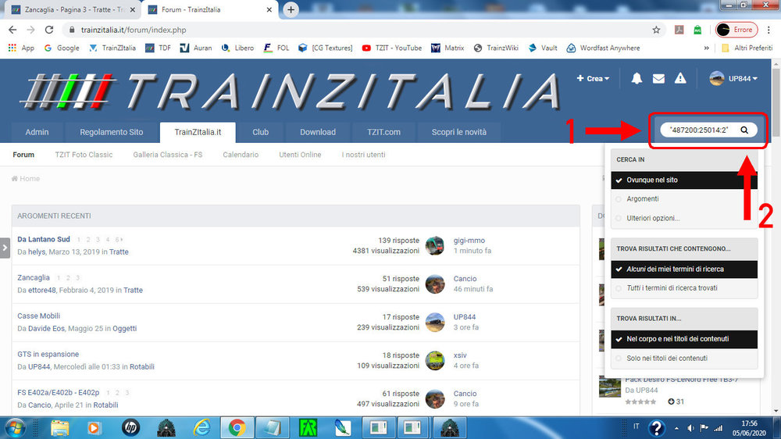The width and height of the screenshot is (781, 439).
Task: Click the PDF extension icon in toolbar
Action: pos(679,30)
